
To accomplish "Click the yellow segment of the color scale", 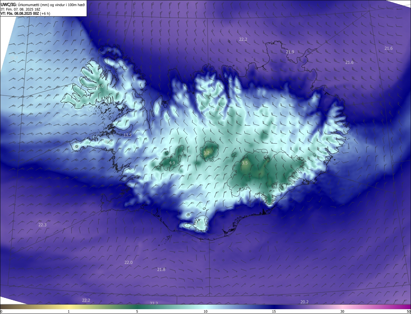I will (69, 307).
